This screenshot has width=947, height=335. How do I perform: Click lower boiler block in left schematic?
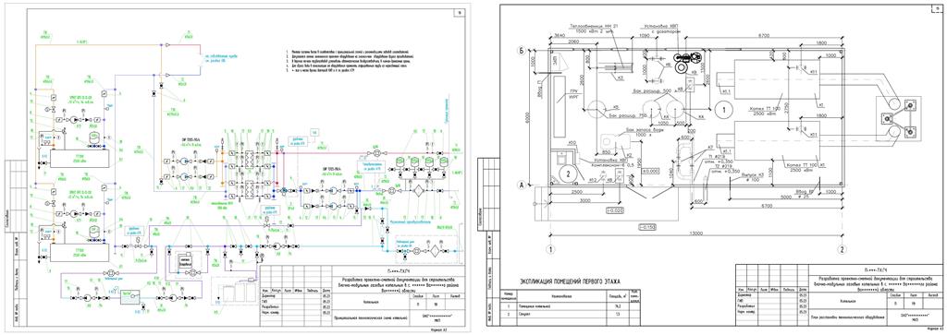(80, 251)
